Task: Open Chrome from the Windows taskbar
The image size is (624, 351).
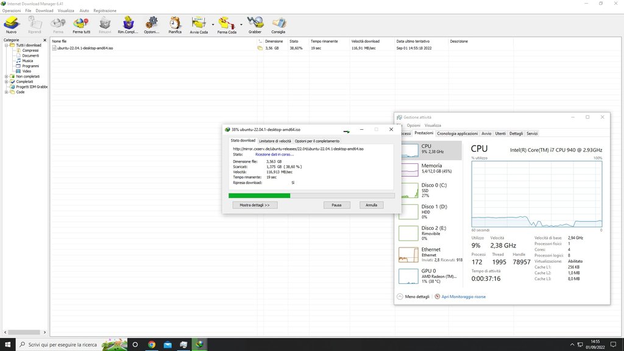Action: tap(152, 344)
